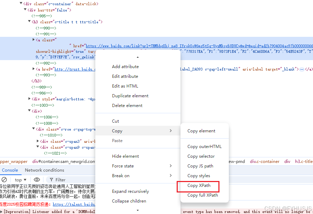Collapse the div c-row c-gap-top node
The height and width of the screenshot is (214, 313).
pos(33,129)
